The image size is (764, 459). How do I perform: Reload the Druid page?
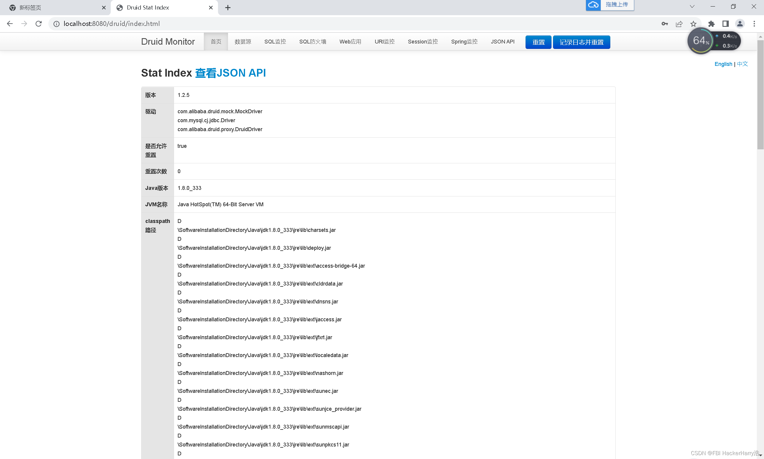(x=39, y=24)
